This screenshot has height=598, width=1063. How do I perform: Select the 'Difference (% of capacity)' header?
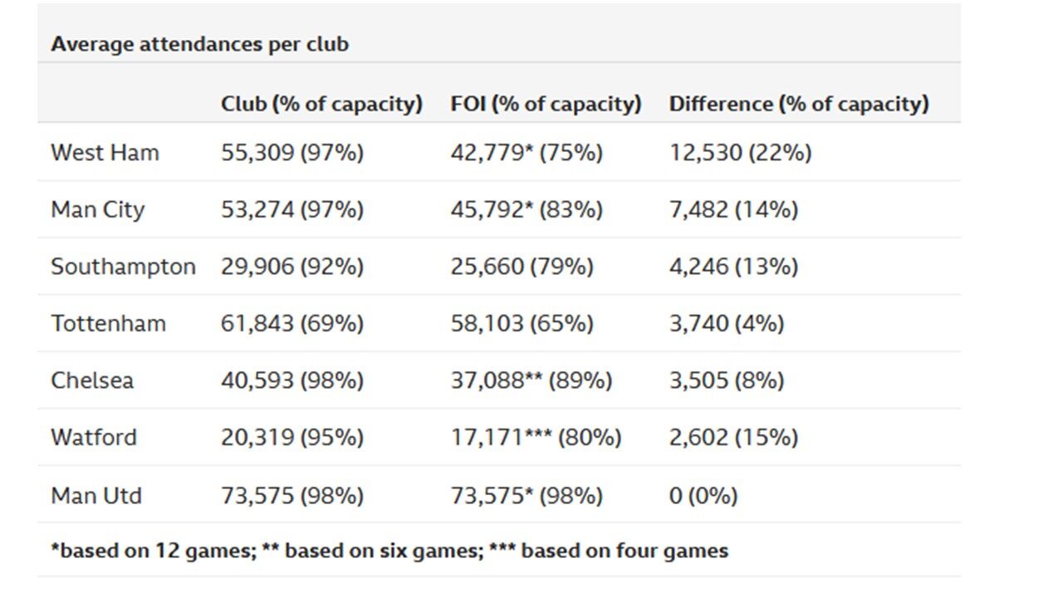pos(799,104)
